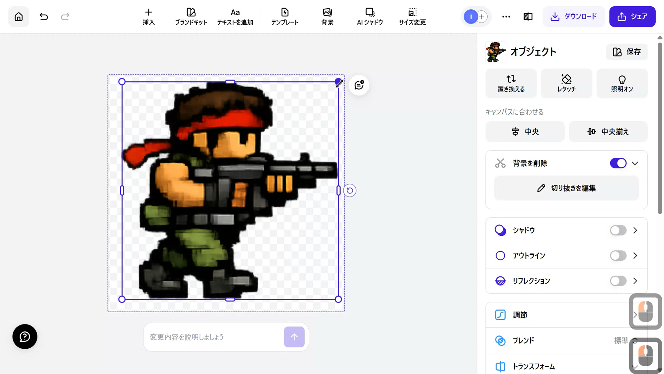Click the object thumbnail in panel header
This screenshot has height=374, width=664.
coord(496,52)
